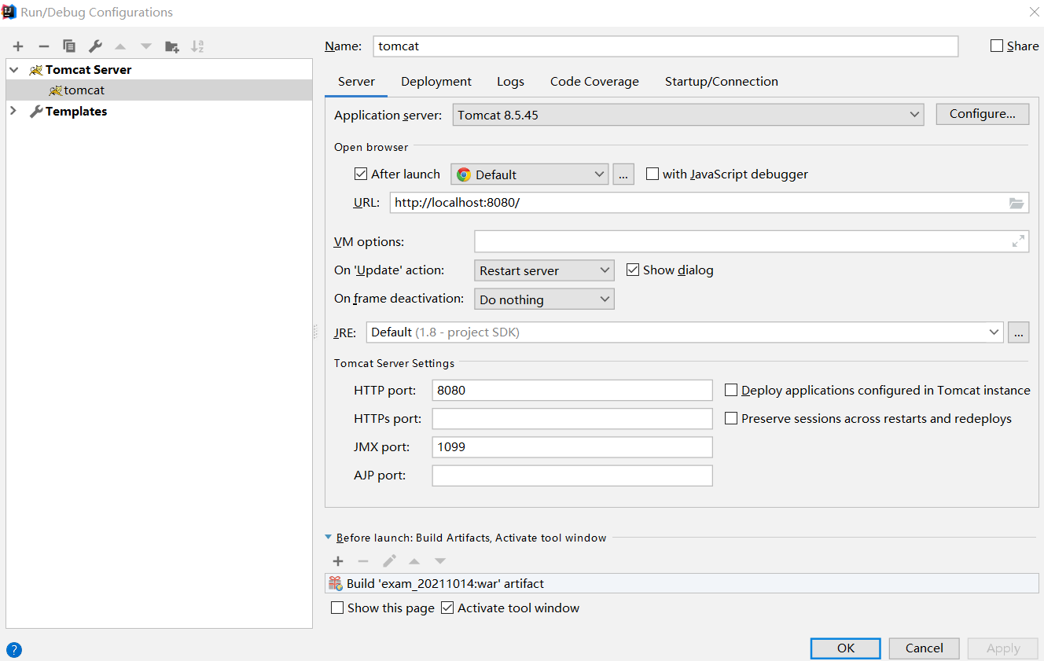Edit the 'Build exam_20211014:war' launch task
This screenshot has height=661, width=1044.
point(388,560)
